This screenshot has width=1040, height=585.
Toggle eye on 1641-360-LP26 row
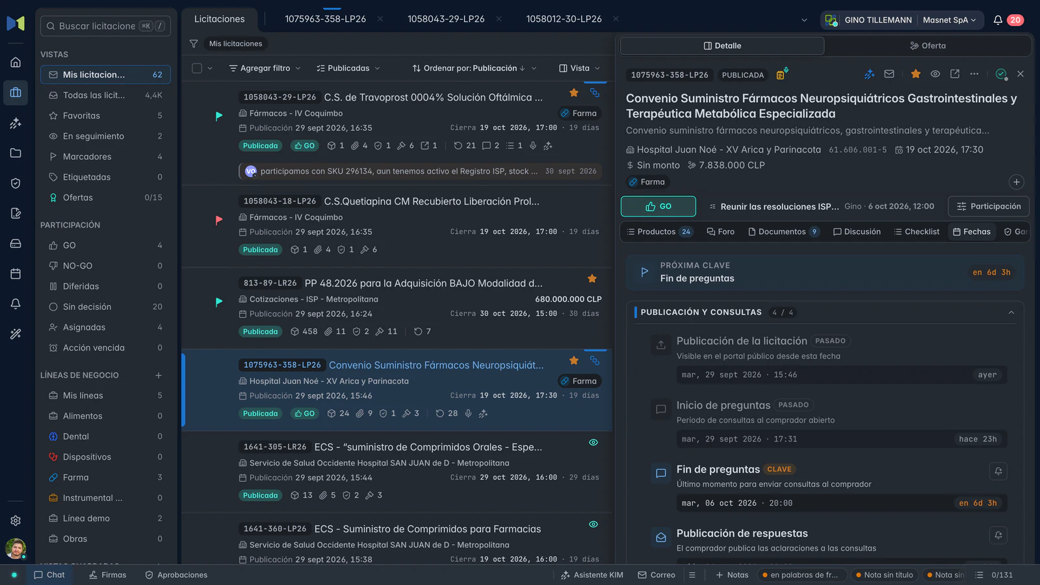click(x=593, y=524)
